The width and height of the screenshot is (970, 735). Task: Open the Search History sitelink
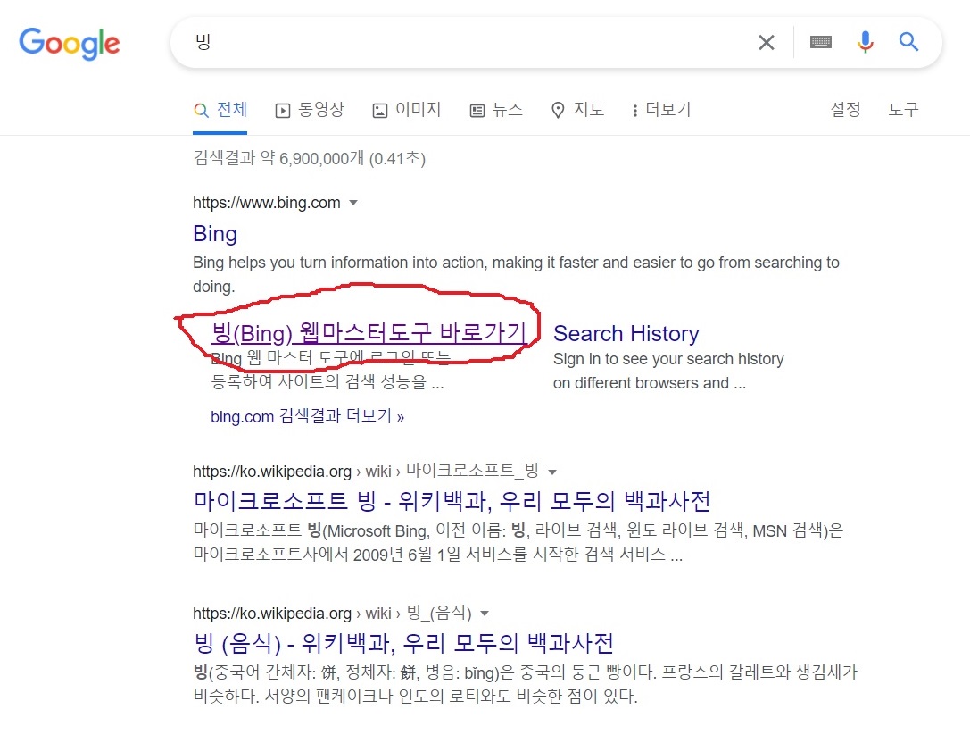626,334
